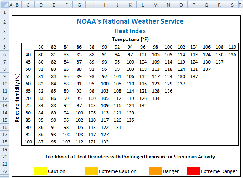243x178 pixels.
Task: Select value 87 in the 100 humidity row
Action: [x=41, y=142]
